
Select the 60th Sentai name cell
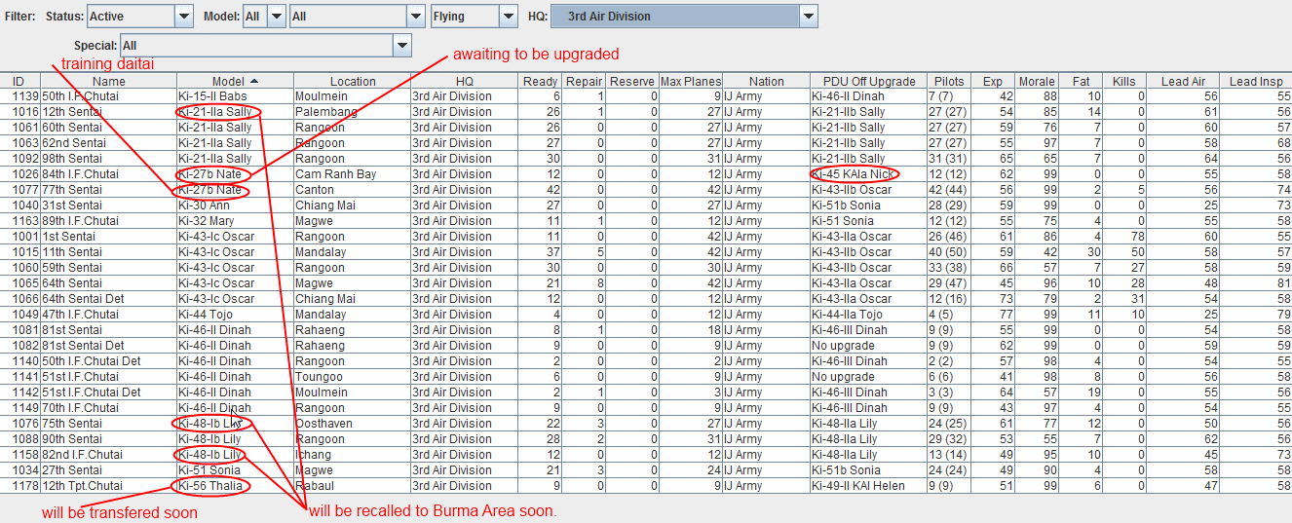(108, 128)
